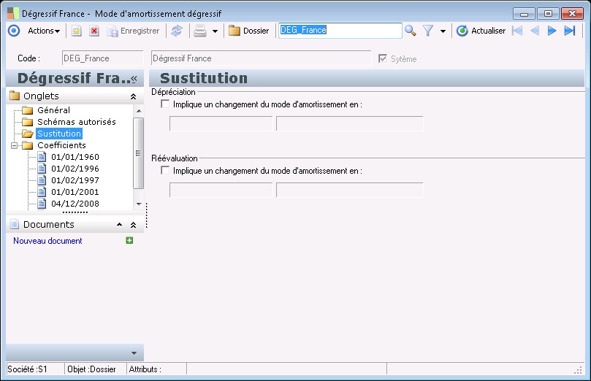Delete record with the red X icon

tap(94, 31)
